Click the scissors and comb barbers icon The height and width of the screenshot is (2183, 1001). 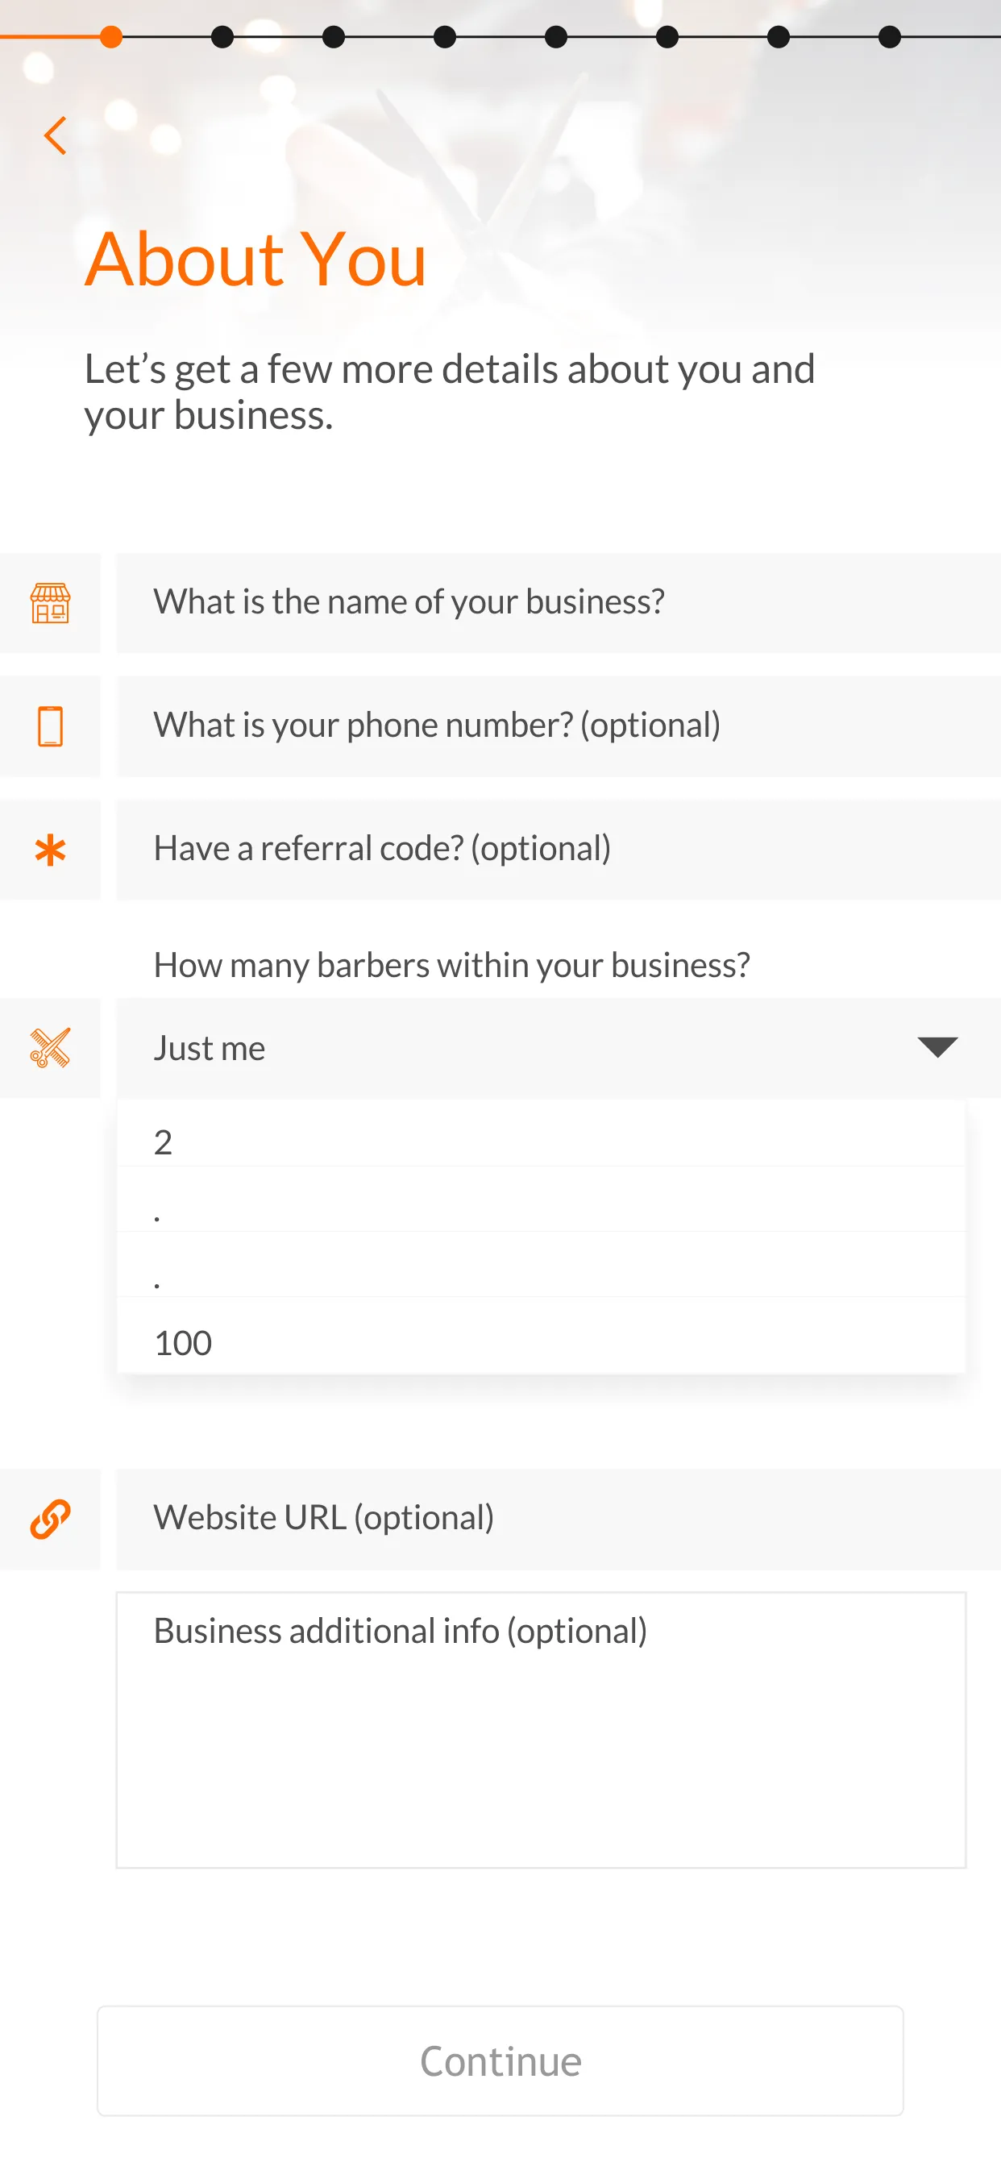point(50,1047)
